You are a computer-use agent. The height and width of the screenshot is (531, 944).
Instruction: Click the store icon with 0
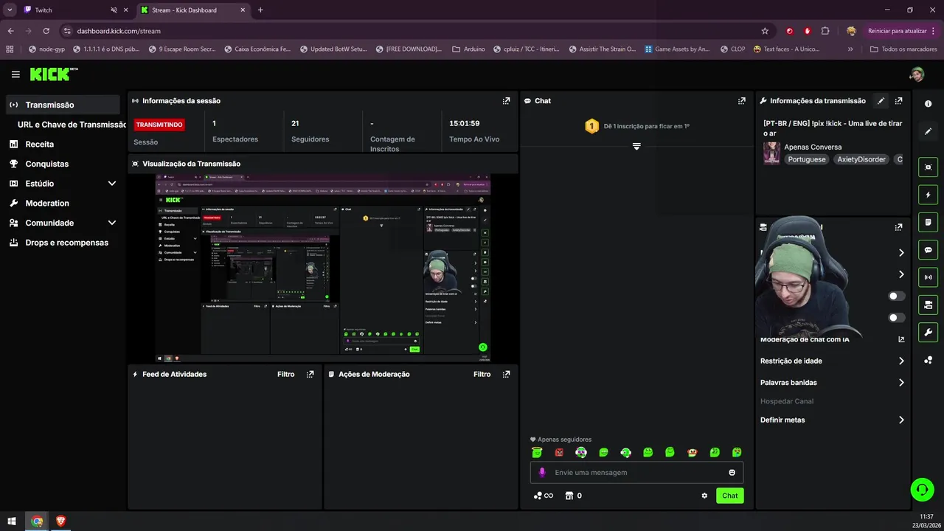click(x=573, y=496)
